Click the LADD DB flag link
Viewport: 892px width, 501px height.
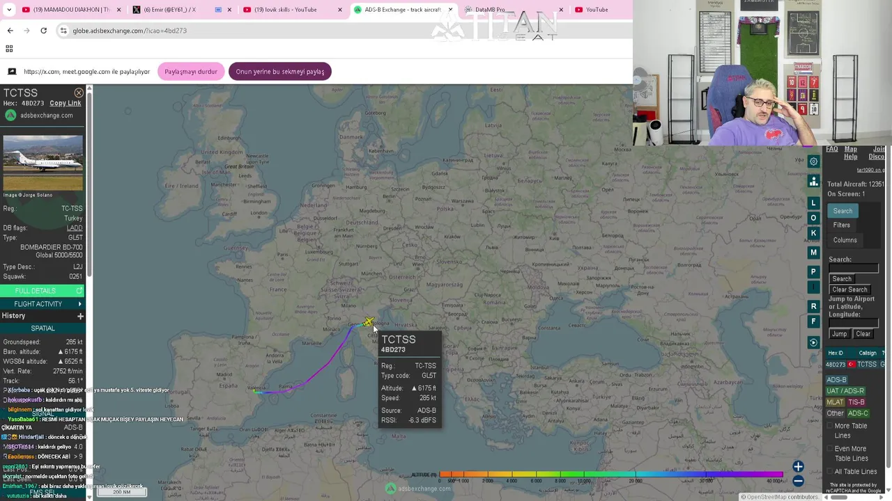pos(75,228)
